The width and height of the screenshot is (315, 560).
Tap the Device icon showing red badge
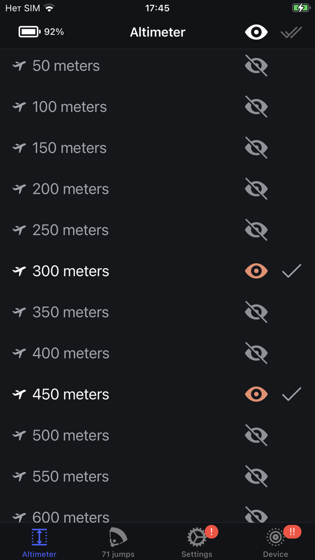pyautogui.click(x=275, y=537)
